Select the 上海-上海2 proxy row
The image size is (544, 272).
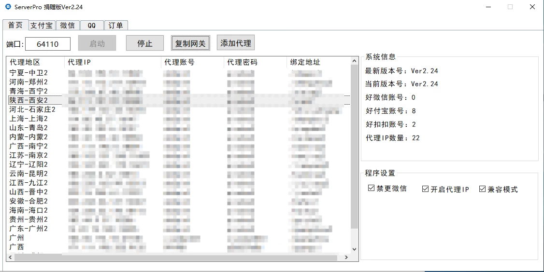pyautogui.click(x=29, y=119)
